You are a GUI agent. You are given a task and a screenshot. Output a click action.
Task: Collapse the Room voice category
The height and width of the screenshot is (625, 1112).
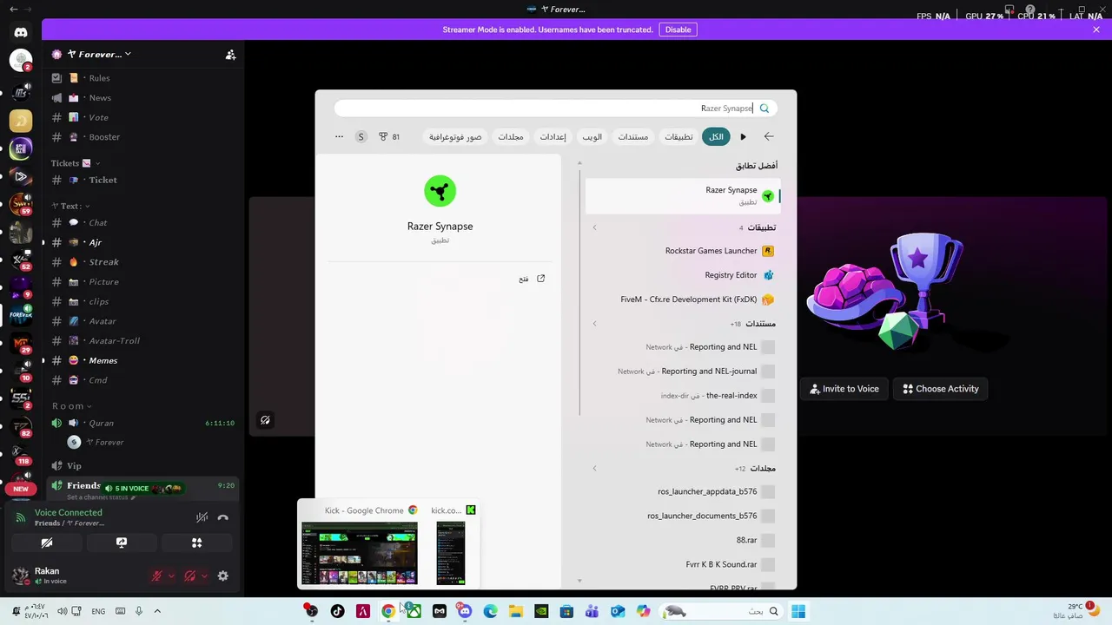(89, 406)
